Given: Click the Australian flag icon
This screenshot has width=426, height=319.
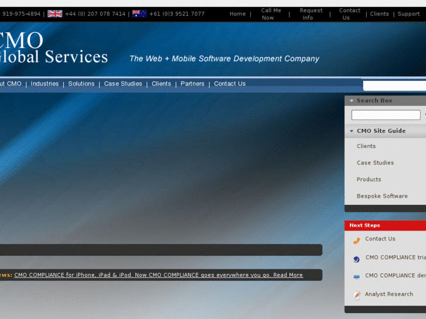Looking at the screenshot, I should pyautogui.click(x=139, y=14).
